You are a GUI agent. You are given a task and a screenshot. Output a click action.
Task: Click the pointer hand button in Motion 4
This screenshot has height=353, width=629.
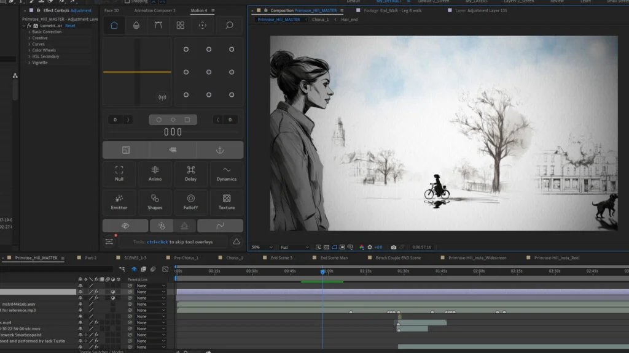click(162, 226)
